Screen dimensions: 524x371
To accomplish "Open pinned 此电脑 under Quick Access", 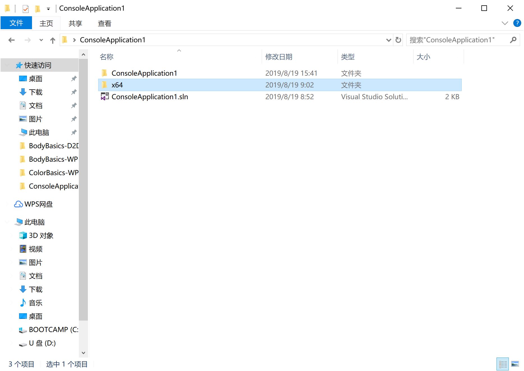I will pos(39,133).
